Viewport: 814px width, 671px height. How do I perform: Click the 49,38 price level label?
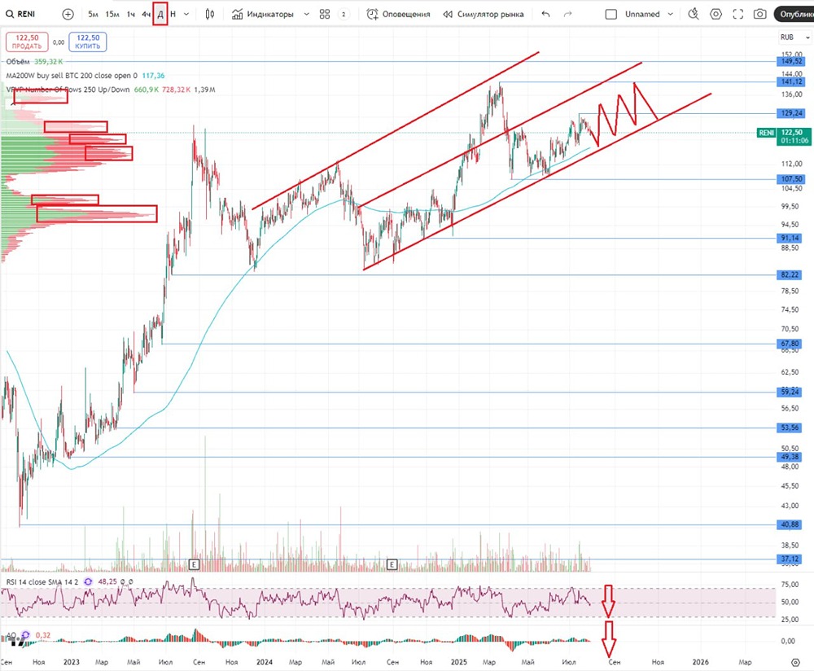pos(790,457)
